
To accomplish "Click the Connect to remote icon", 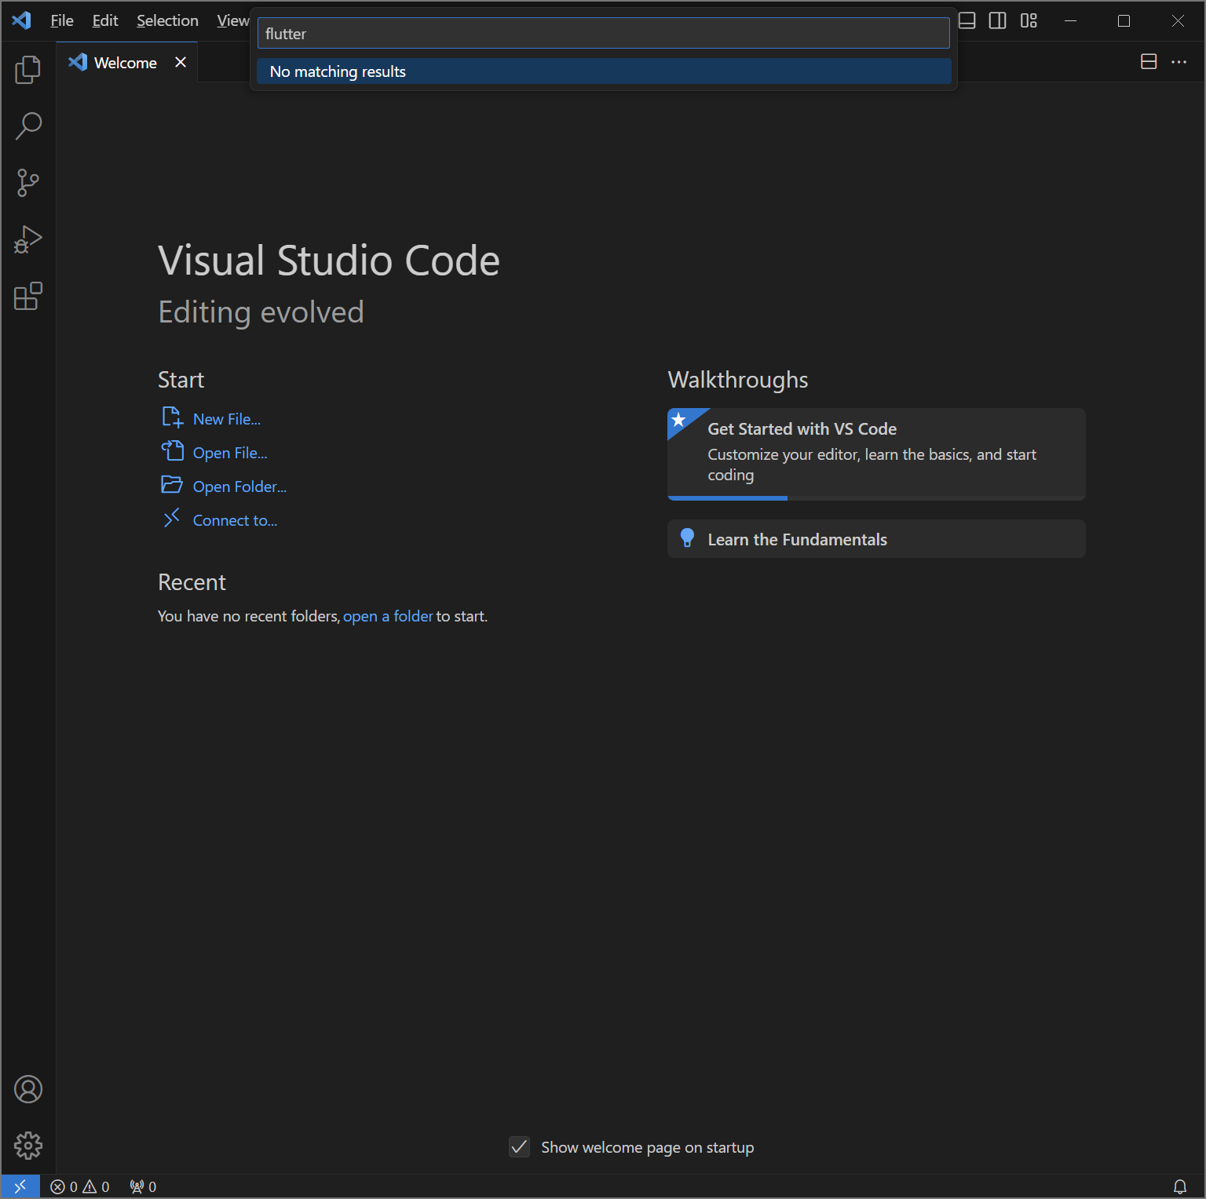I will (x=172, y=518).
